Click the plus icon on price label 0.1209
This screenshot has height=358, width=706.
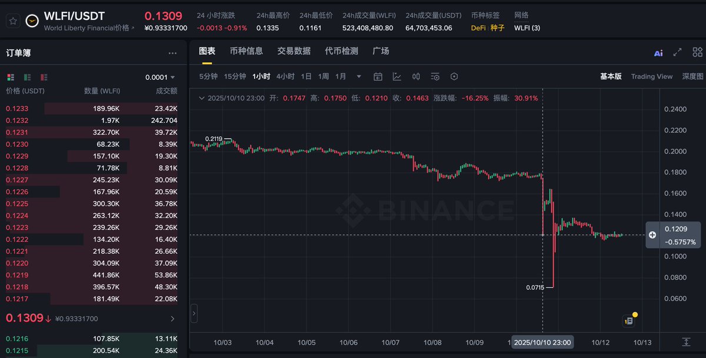pos(652,235)
